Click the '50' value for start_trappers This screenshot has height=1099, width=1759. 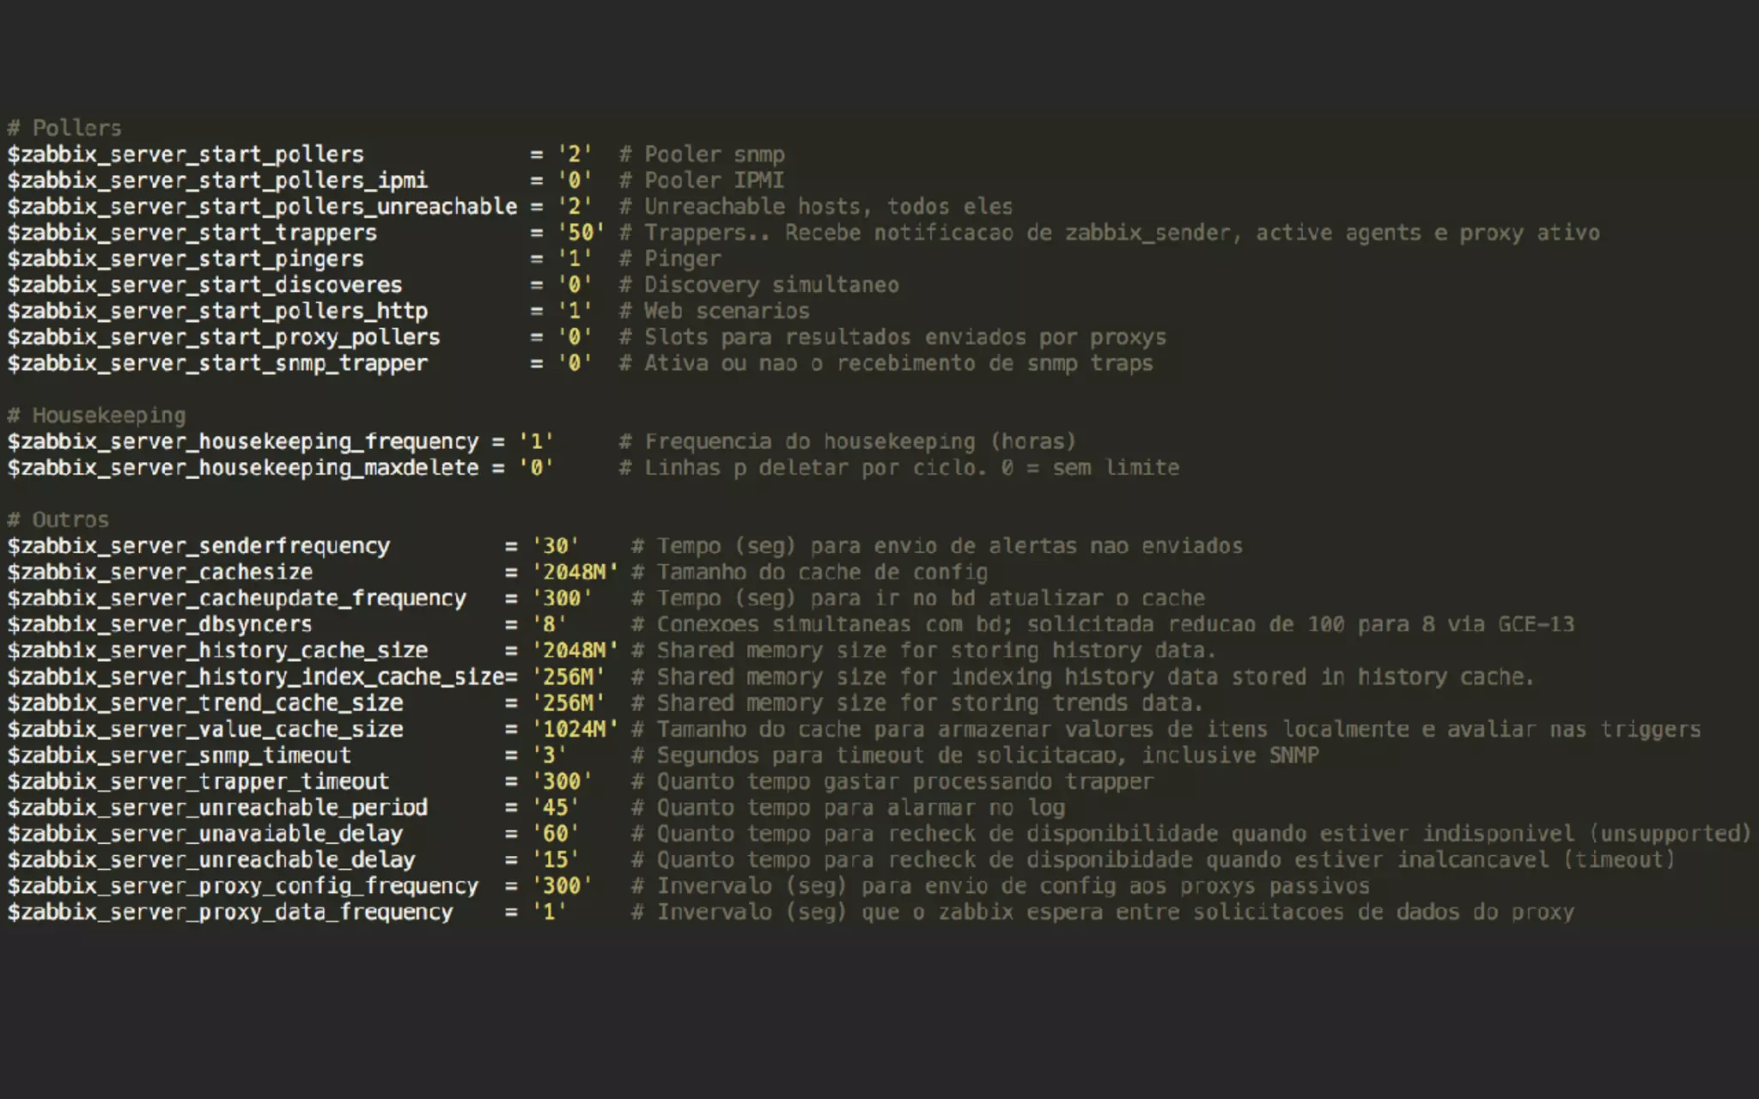(581, 233)
